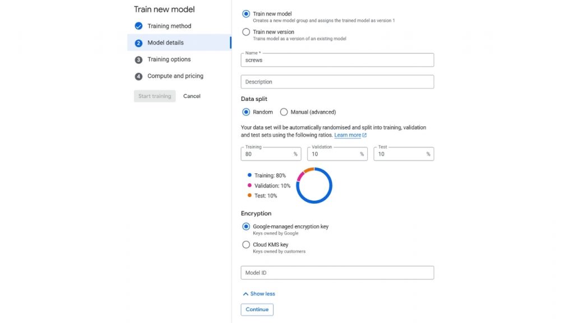Click the Description input field
Screen dimensions: 574x323
(x=337, y=82)
